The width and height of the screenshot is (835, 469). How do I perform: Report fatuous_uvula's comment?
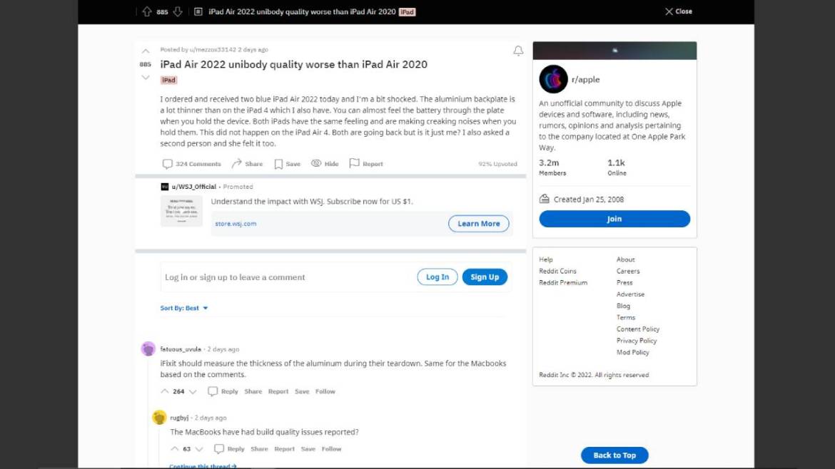point(278,391)
